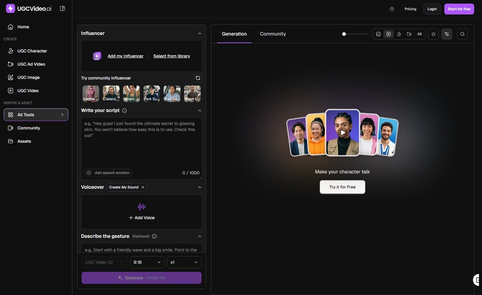Open the filter settings sliders icon

[x=447, y=34]
